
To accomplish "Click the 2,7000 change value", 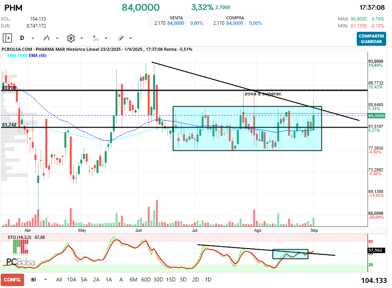I will coord(223,7).
